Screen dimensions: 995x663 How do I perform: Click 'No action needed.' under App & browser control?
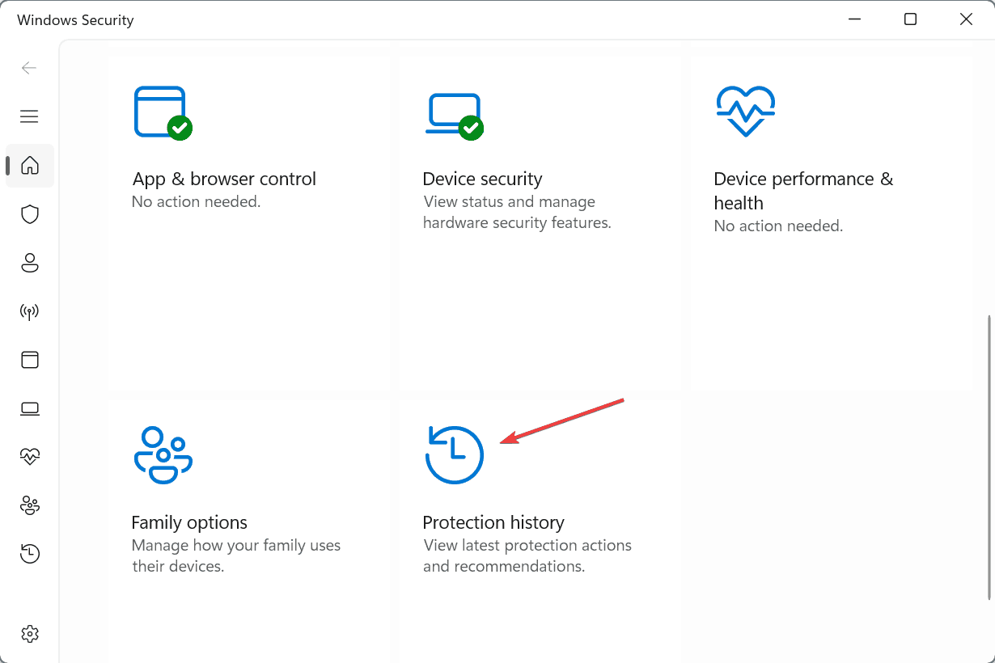[x=196, y=202]
